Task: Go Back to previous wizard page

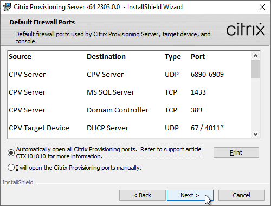Action: tap(143, 195)
